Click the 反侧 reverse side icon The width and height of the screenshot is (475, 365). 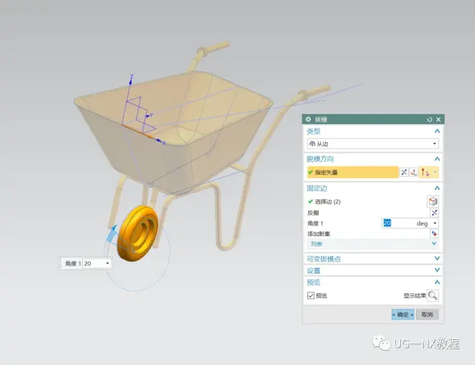tap(434, 213)
